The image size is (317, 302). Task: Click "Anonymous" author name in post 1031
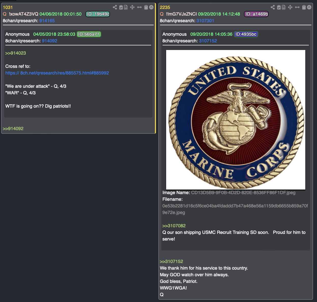coord(17,34)
